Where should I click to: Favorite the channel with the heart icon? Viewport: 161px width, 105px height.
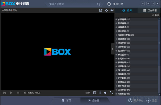coord(106,10)
